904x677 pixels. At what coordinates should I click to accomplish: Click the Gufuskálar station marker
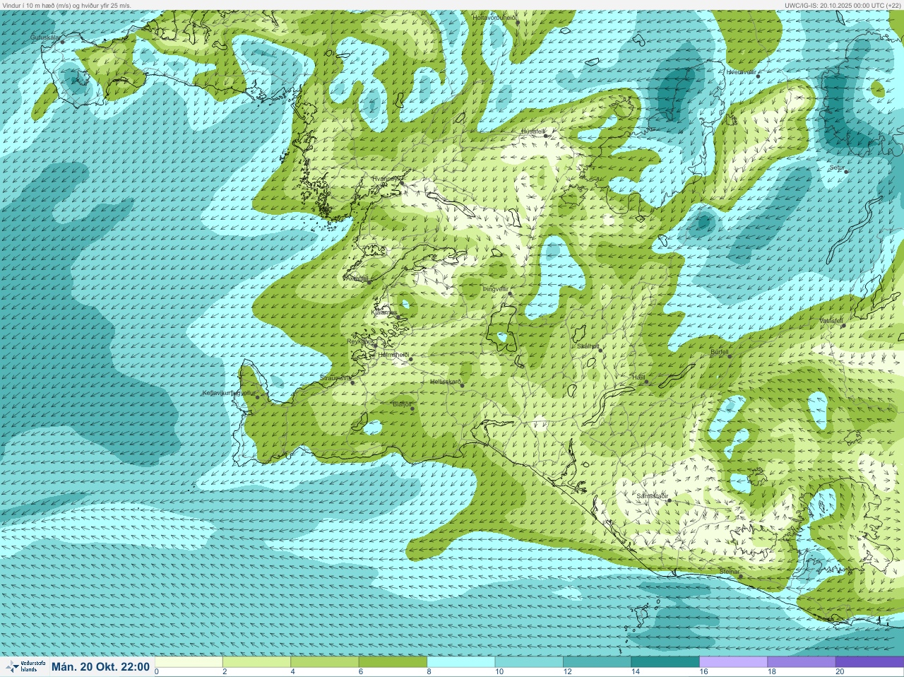62,42
